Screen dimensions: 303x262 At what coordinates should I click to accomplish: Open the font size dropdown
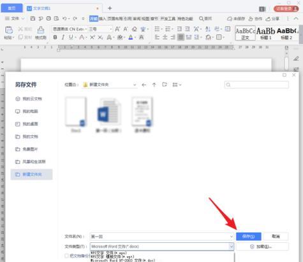[x=110, y=29]
